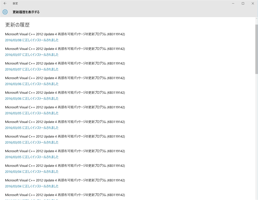This screenshot has width=258, height=200.
Task: Click the 設定 window title text
Action: [15, 4]
